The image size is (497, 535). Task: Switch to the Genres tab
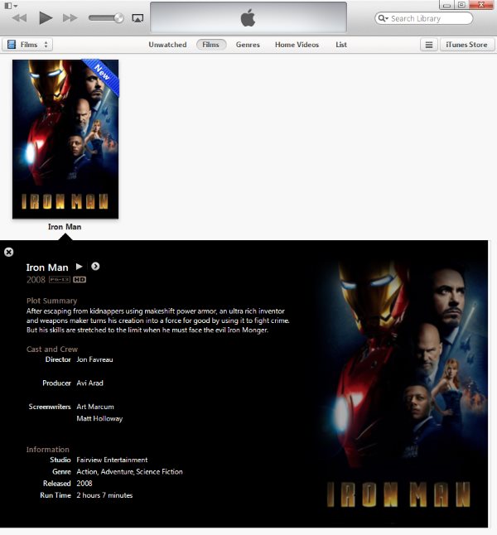point(248,45)
